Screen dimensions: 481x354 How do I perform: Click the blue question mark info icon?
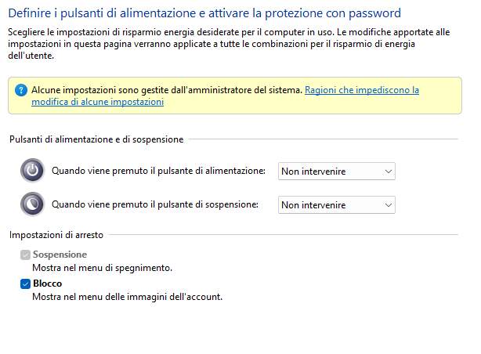point(21,90)
